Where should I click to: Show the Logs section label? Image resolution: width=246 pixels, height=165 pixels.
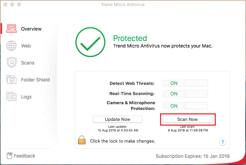[x=27, y=97]
